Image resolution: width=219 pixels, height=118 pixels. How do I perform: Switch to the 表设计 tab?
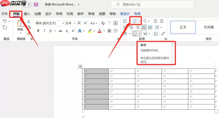click(x=125, y=14)
